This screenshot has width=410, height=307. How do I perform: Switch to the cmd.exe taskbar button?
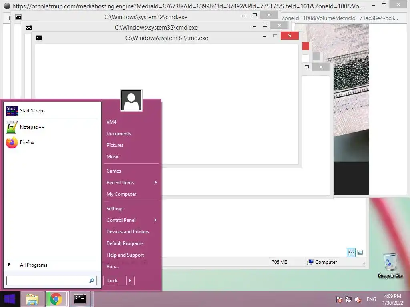click(x=80, y=299)
